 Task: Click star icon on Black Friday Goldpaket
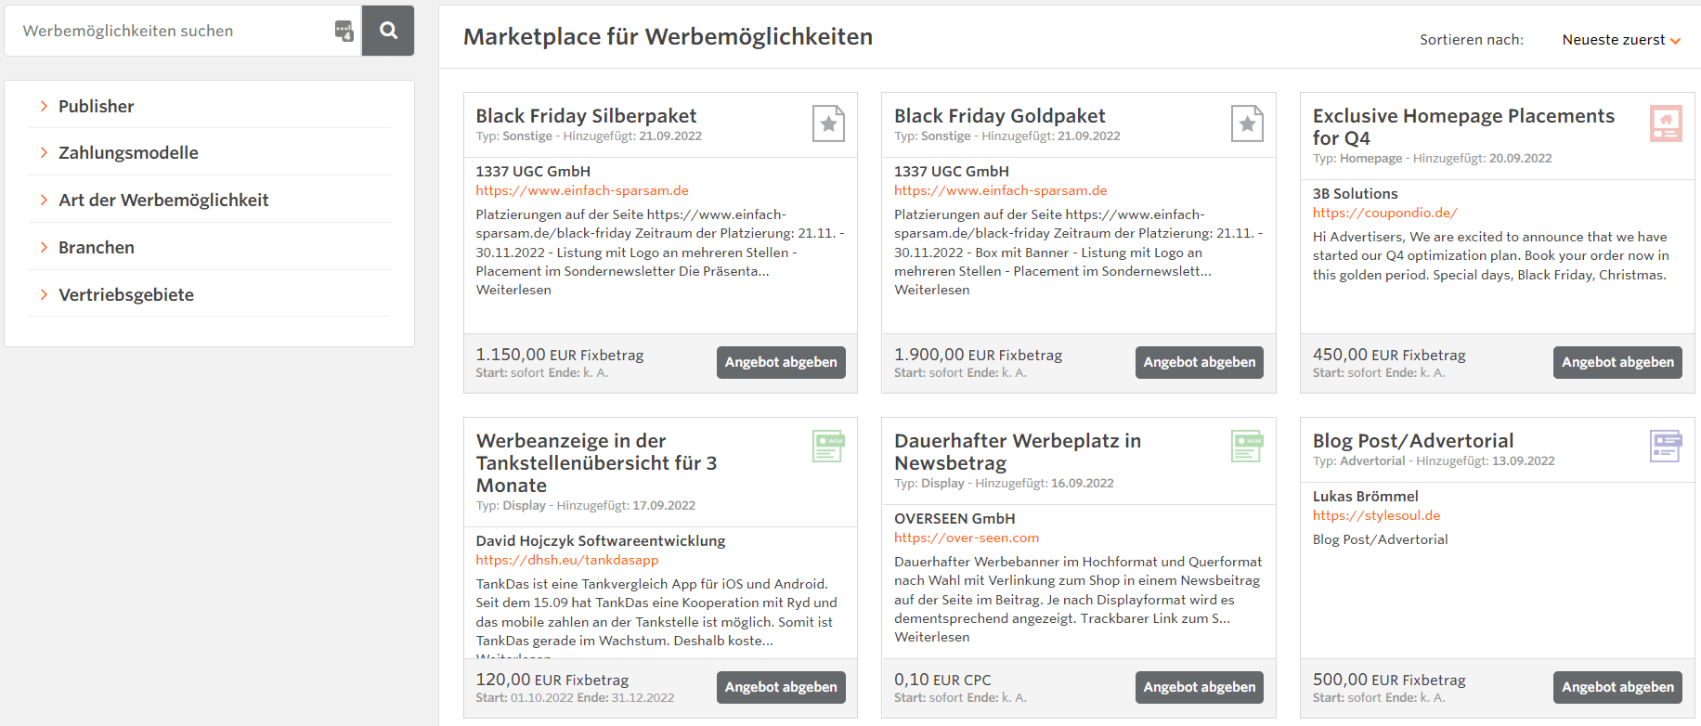(x=1247, y=123)
